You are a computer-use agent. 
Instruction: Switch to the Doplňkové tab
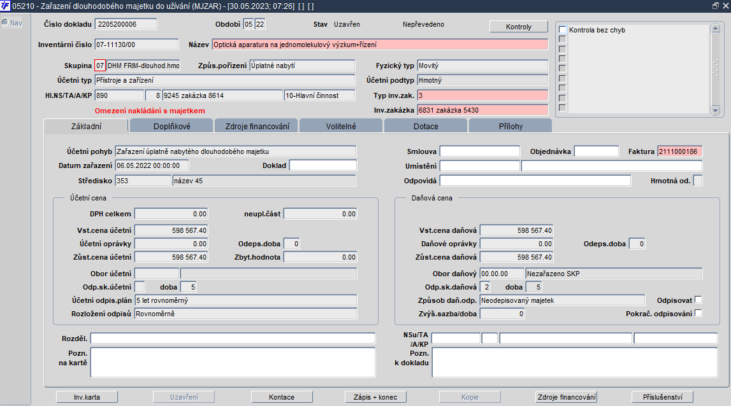171,126
